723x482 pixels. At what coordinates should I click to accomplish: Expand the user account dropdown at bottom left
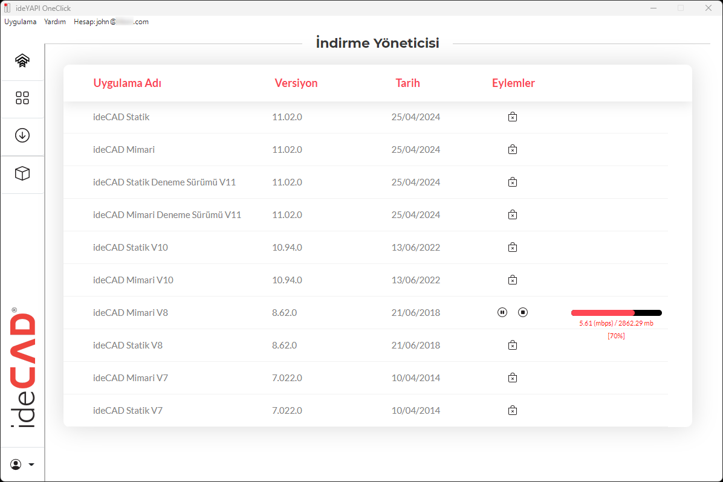pos(22,464)
